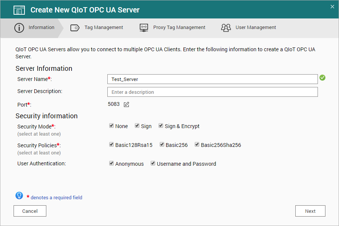Click the lightbulb hint icon
The image size is (339, 226).
pyautogui.click(x=19, y=195)
